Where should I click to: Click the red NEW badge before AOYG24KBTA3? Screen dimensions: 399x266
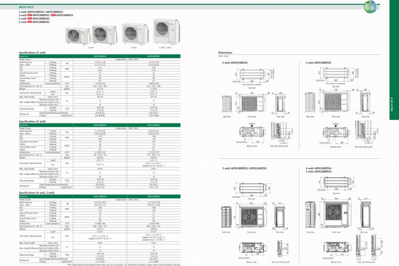point(53,15)
